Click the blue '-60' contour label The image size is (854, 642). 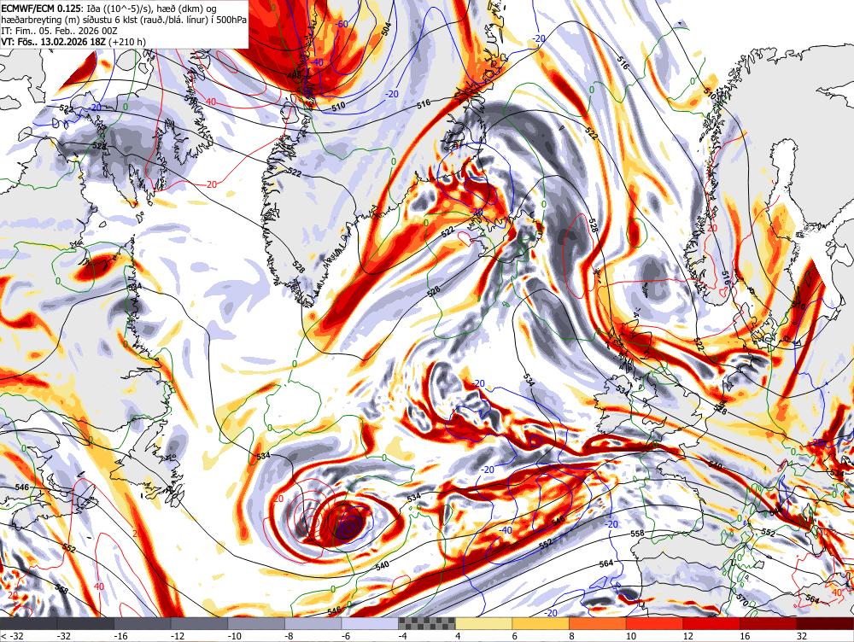tap(342, 24)
